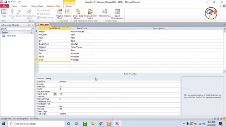Open Create Data Macros dropdown

[78, 14]
